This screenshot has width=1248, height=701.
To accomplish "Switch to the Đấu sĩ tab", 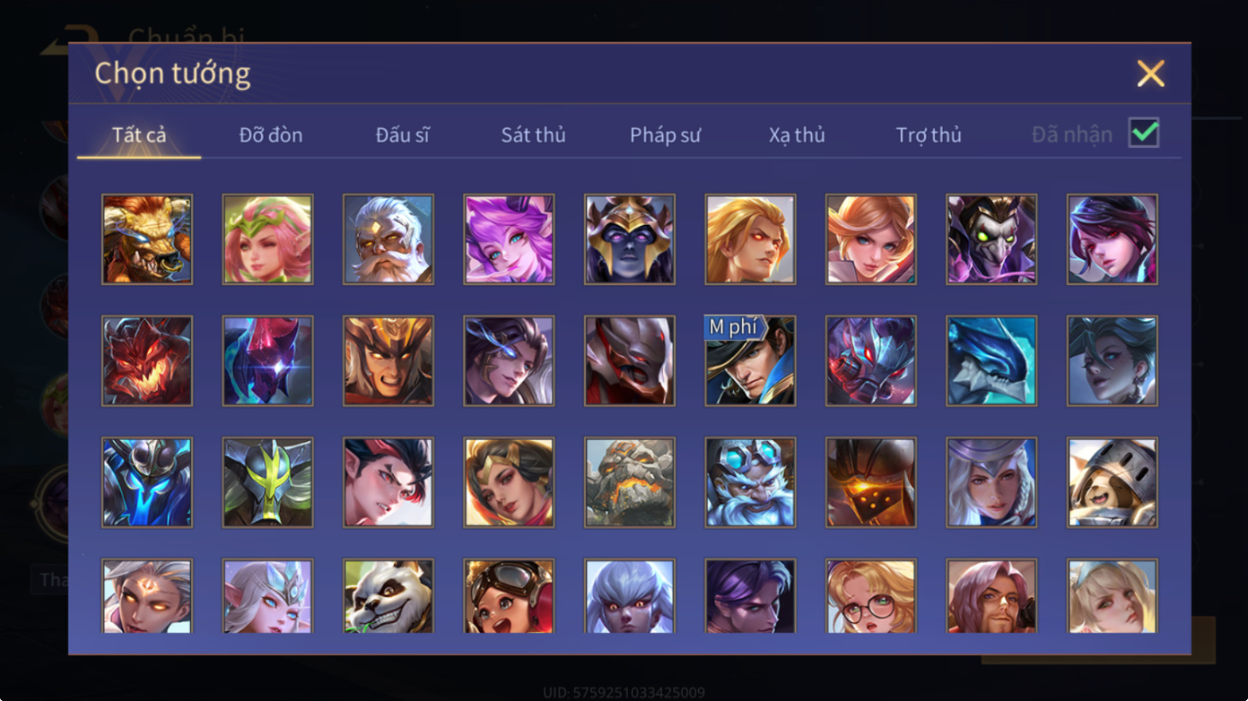I will 403,134.
